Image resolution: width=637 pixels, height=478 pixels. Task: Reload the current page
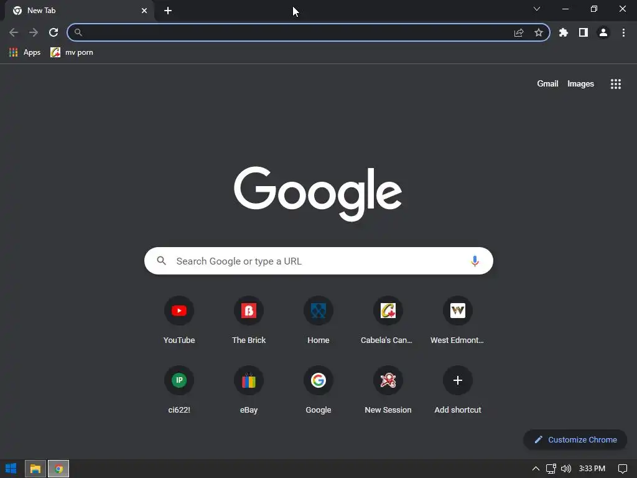click(x=53, y=32)
